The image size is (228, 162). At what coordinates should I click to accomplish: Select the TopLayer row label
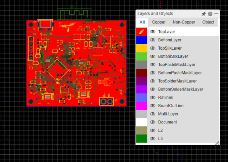167,32
